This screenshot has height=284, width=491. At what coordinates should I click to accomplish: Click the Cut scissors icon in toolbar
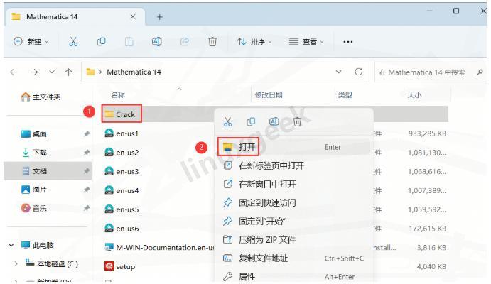[73, 42]
